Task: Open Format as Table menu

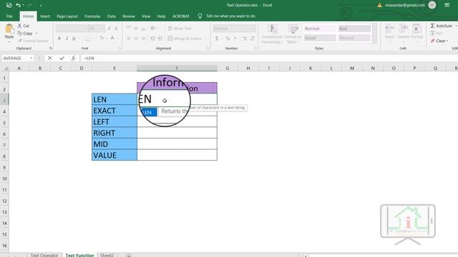Action: (293, 34)
